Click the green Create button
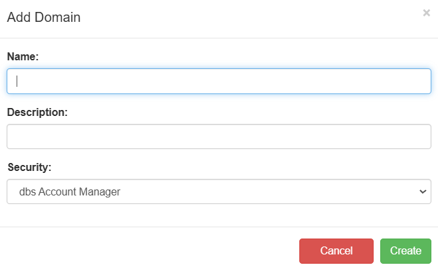 pyautogui.click(x=405, y=251)
